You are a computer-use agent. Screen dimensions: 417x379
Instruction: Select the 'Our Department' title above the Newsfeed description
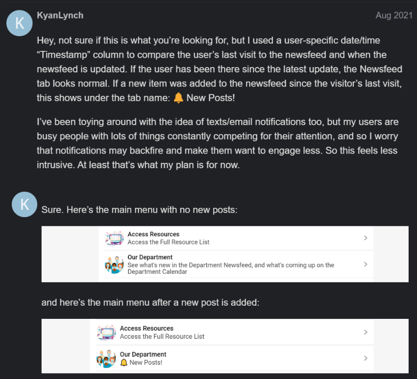click(x=150, y=257)
